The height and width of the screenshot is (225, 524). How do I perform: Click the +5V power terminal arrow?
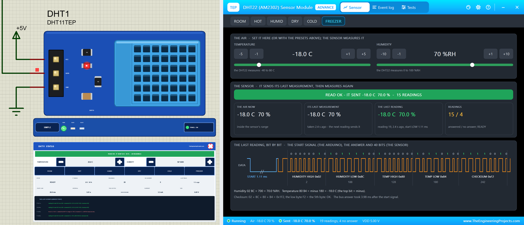pos(16,35)
